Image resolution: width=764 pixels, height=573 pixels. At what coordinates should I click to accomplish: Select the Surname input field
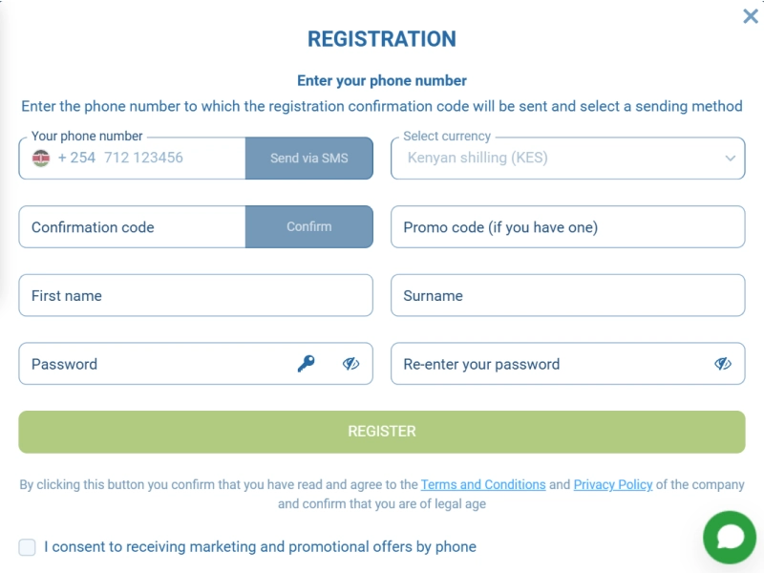pyautogui.click(x=568, y=295)
